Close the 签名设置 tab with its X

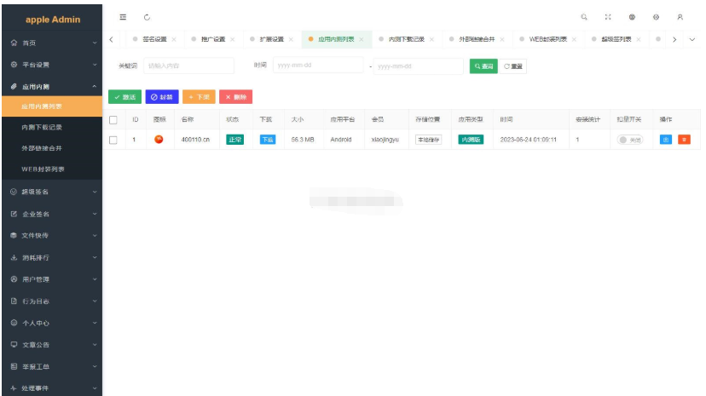click(x=174, y=39)
